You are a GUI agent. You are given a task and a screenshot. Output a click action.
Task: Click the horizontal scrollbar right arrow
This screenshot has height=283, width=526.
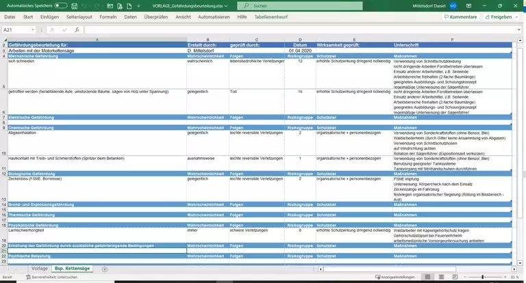[514, 269]
